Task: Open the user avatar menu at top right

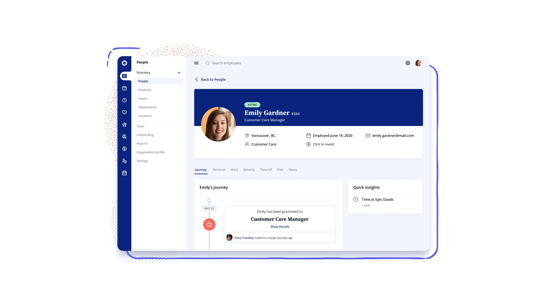Action: (418, 63)
